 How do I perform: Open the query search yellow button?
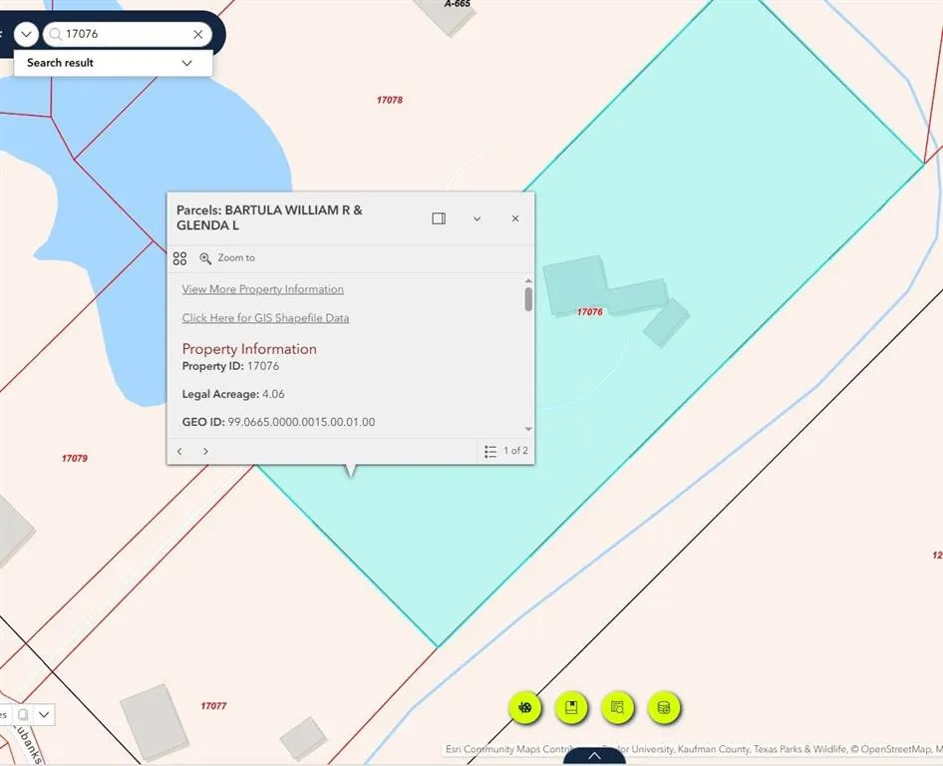point(618,707)
